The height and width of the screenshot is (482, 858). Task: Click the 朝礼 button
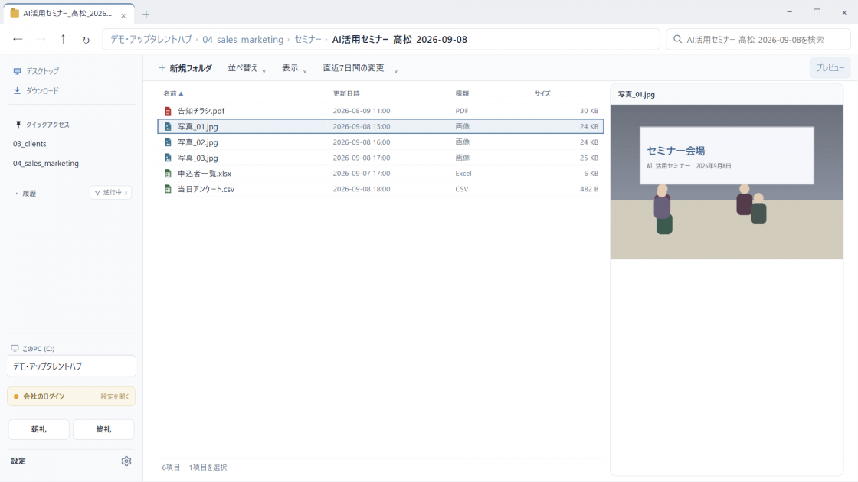tap(39, 429)
